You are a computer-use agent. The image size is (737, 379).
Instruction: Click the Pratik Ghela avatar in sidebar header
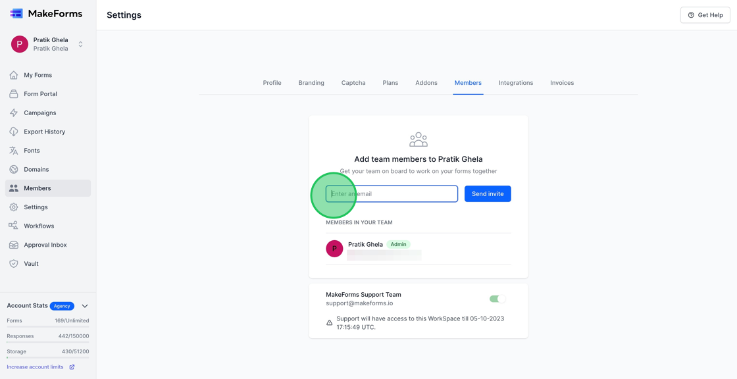tap(19, 44)
